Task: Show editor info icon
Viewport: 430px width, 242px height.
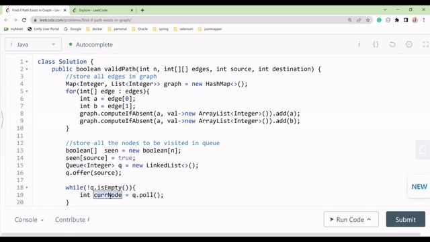Action: (359, 44)
